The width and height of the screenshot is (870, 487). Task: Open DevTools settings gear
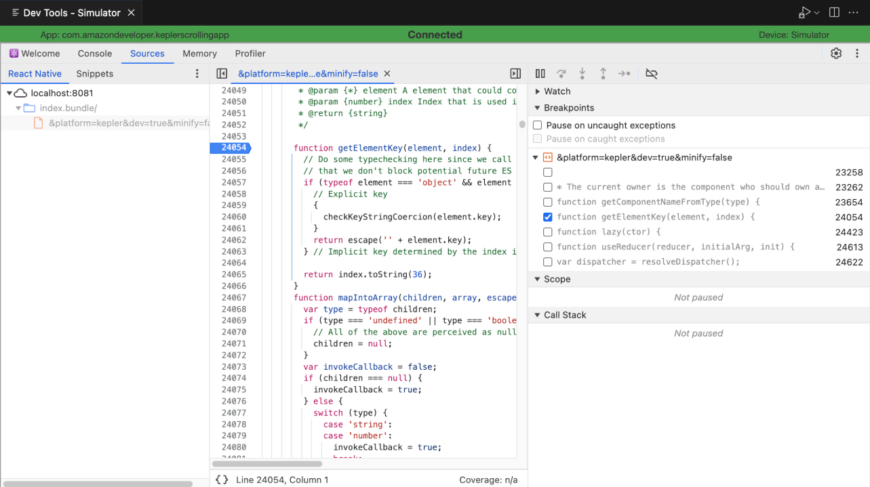pos(836,54)
